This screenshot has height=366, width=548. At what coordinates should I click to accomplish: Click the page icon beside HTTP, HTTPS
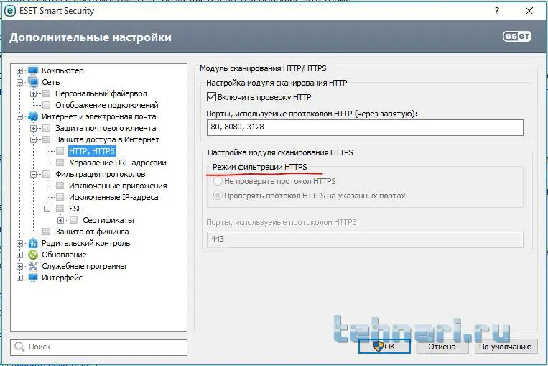click(x=60, y=151)
